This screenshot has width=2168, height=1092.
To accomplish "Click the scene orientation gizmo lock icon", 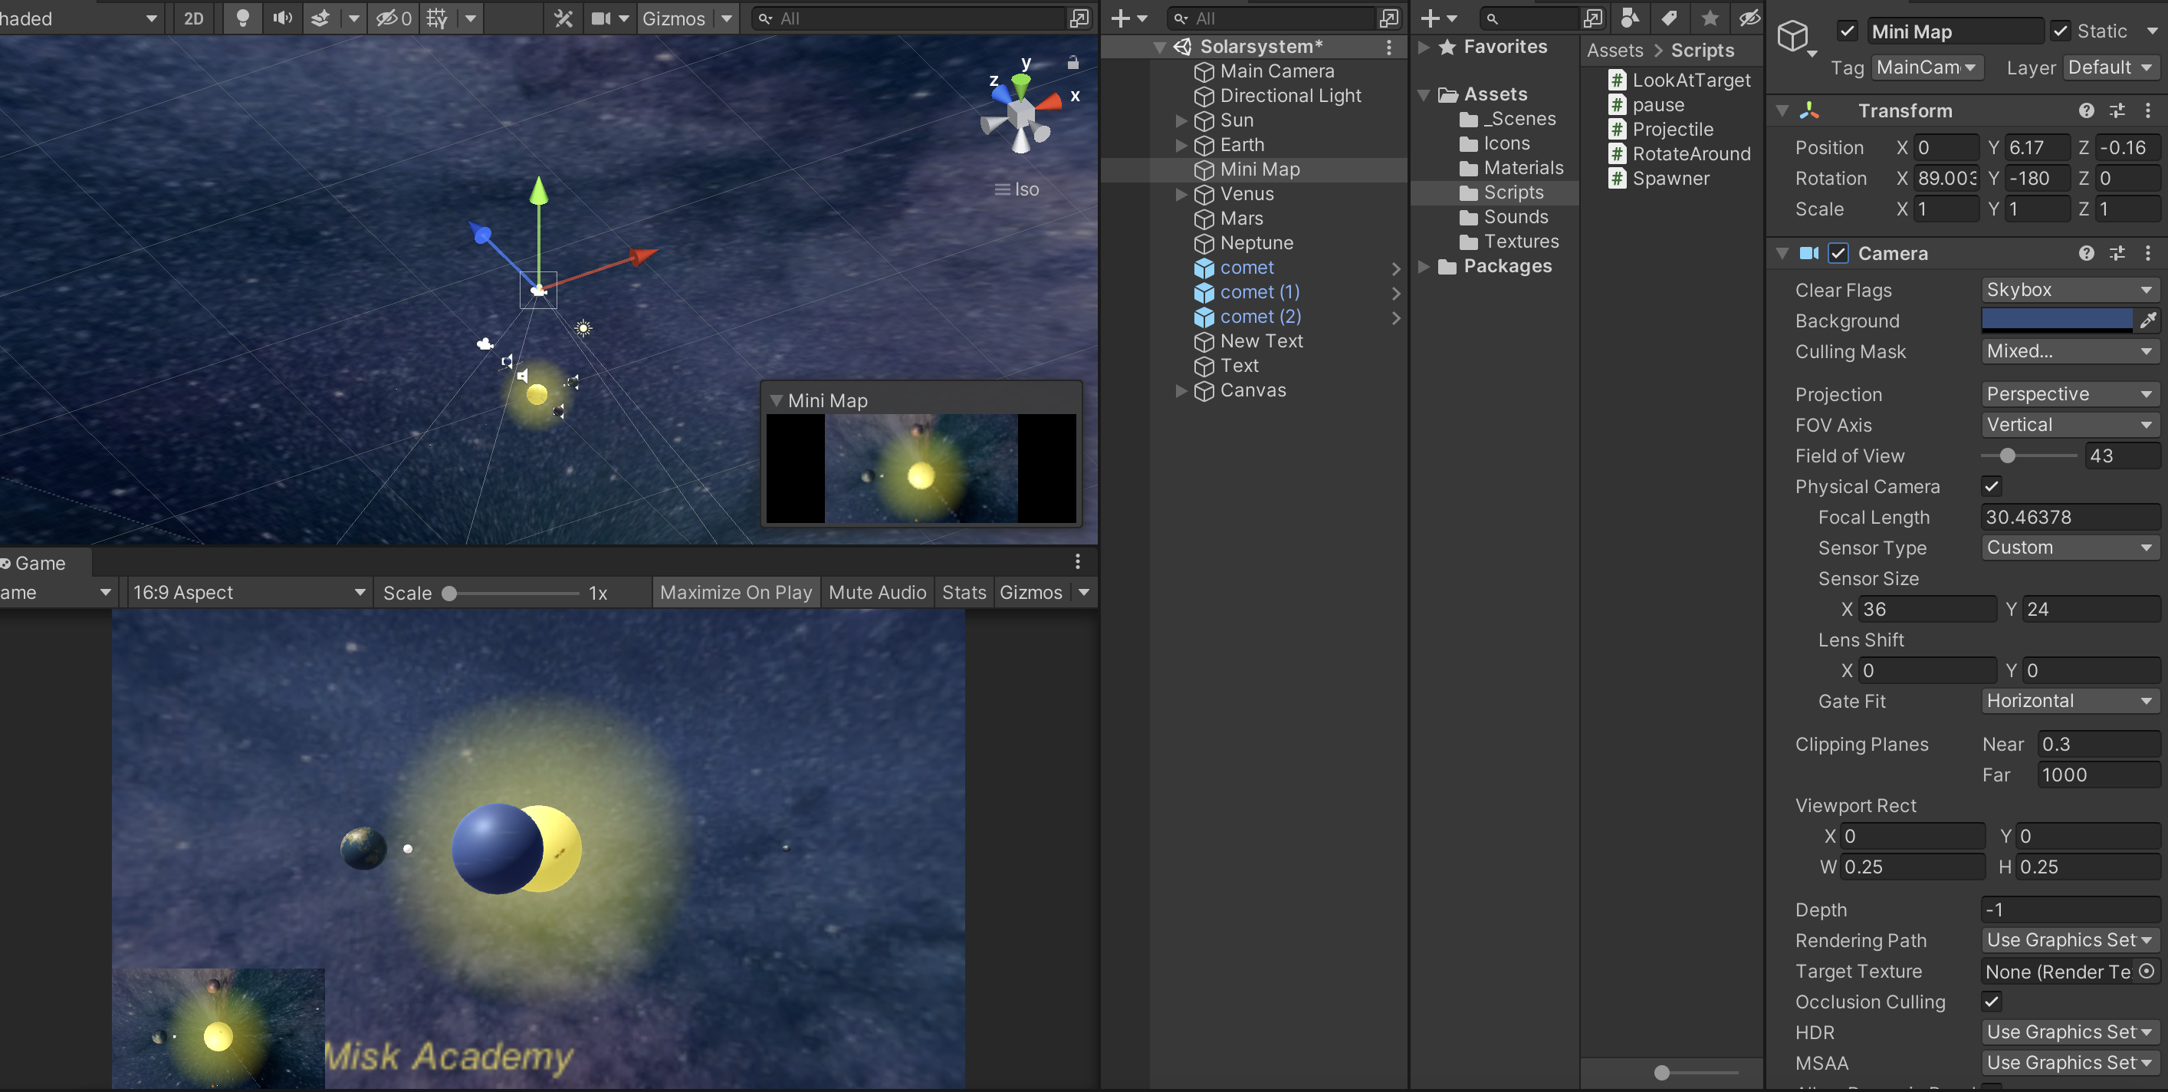I will pyautogui.click(x=1073, y=62).
